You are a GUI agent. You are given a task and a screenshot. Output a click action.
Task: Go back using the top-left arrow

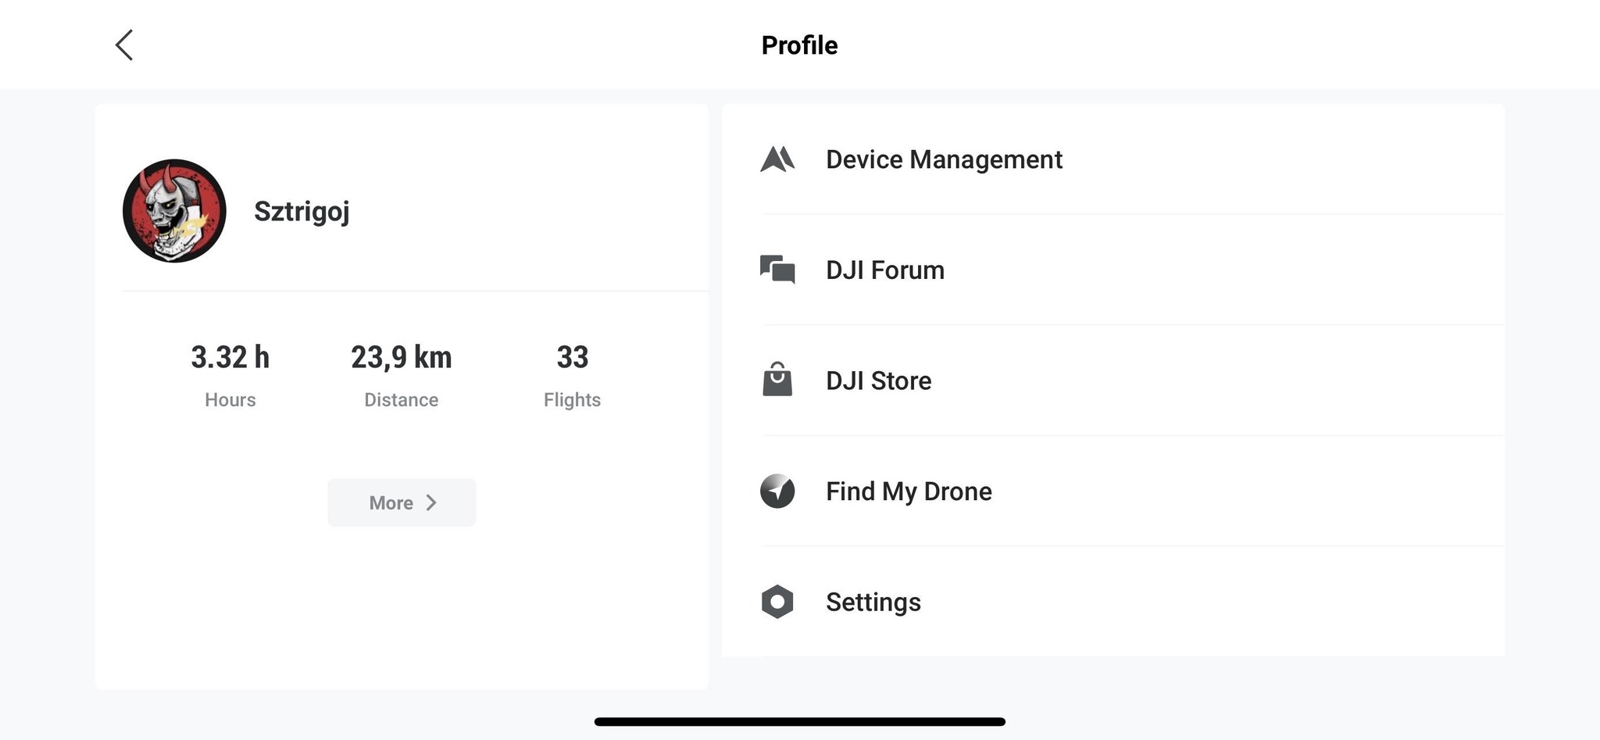point(124,45)
